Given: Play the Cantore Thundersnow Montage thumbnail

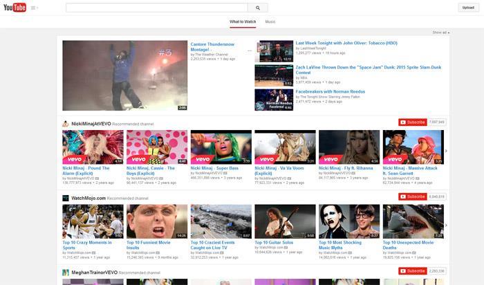Looking at the screenshot, I should pyautogui.click(x=124, y=75).
